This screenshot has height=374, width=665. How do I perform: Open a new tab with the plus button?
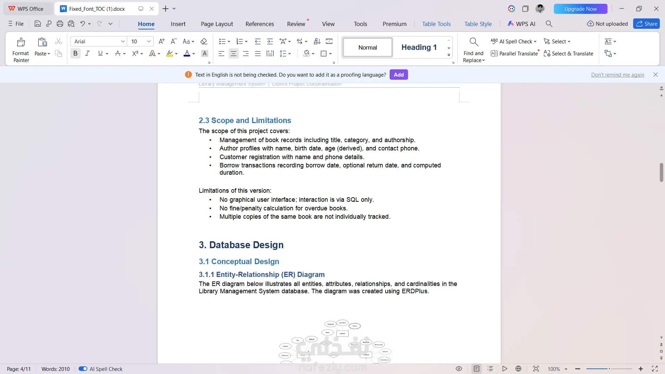tap(166, 9)
